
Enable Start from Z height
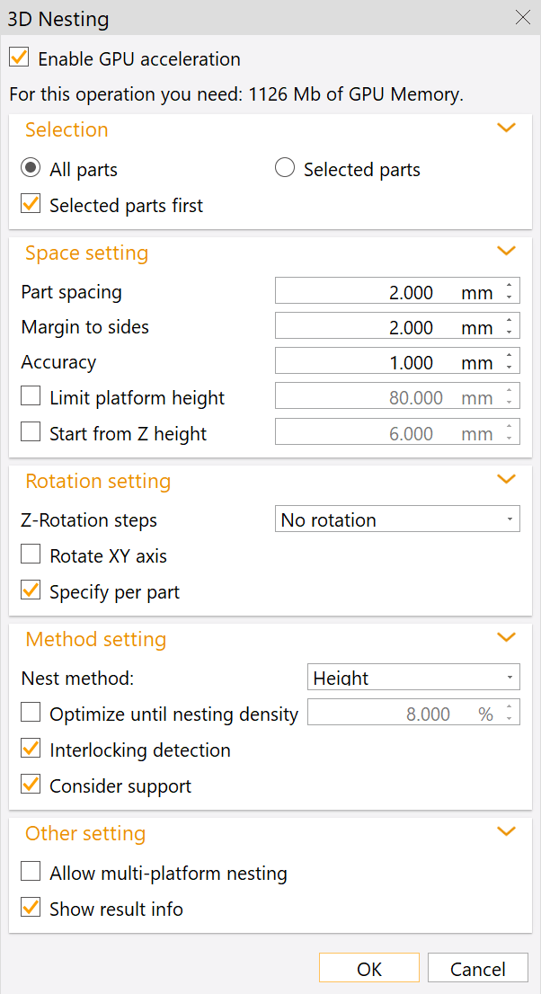coord(31,431)
